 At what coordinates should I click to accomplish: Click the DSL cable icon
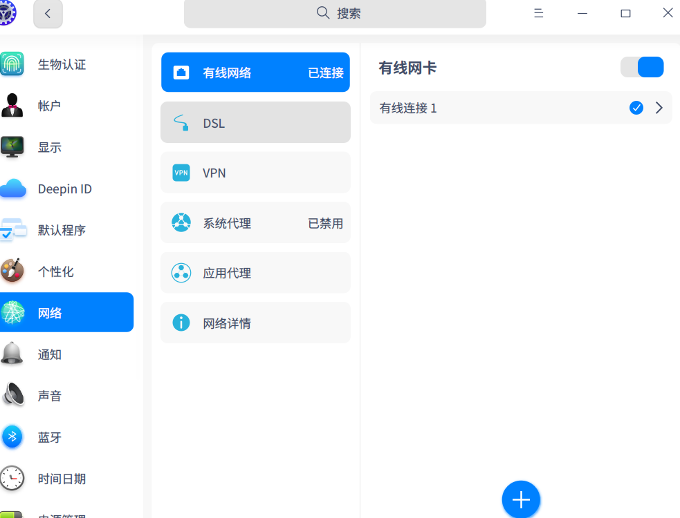coord(181,122)
